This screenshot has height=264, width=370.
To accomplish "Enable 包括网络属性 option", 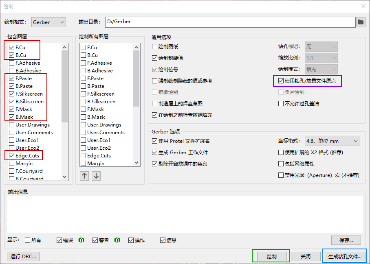I will pos(281,164).
